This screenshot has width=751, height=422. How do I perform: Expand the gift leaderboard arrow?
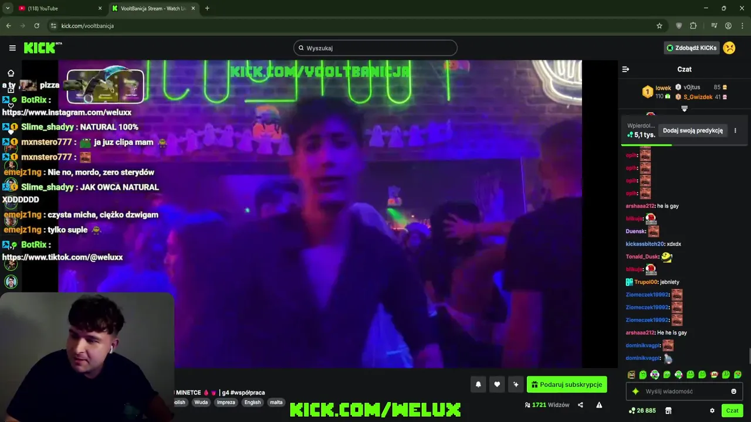point(684,108)
